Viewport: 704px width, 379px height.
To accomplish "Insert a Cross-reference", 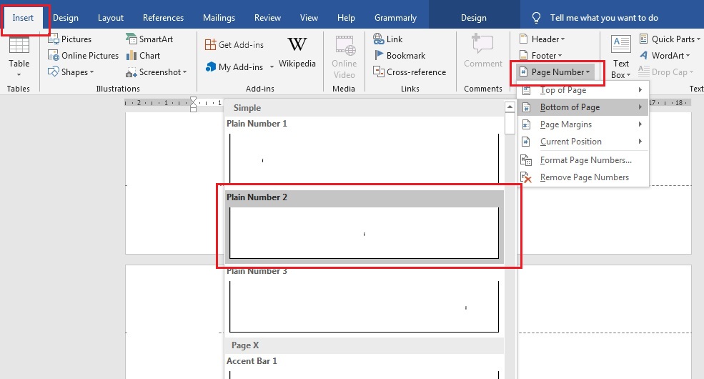I will pyautogui.click(x=410, y=72).
